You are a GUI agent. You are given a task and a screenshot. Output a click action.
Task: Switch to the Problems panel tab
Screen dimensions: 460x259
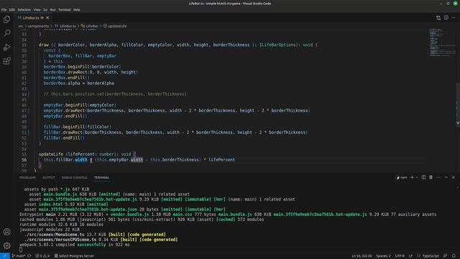pyautogui.click(x=27, y=178)
